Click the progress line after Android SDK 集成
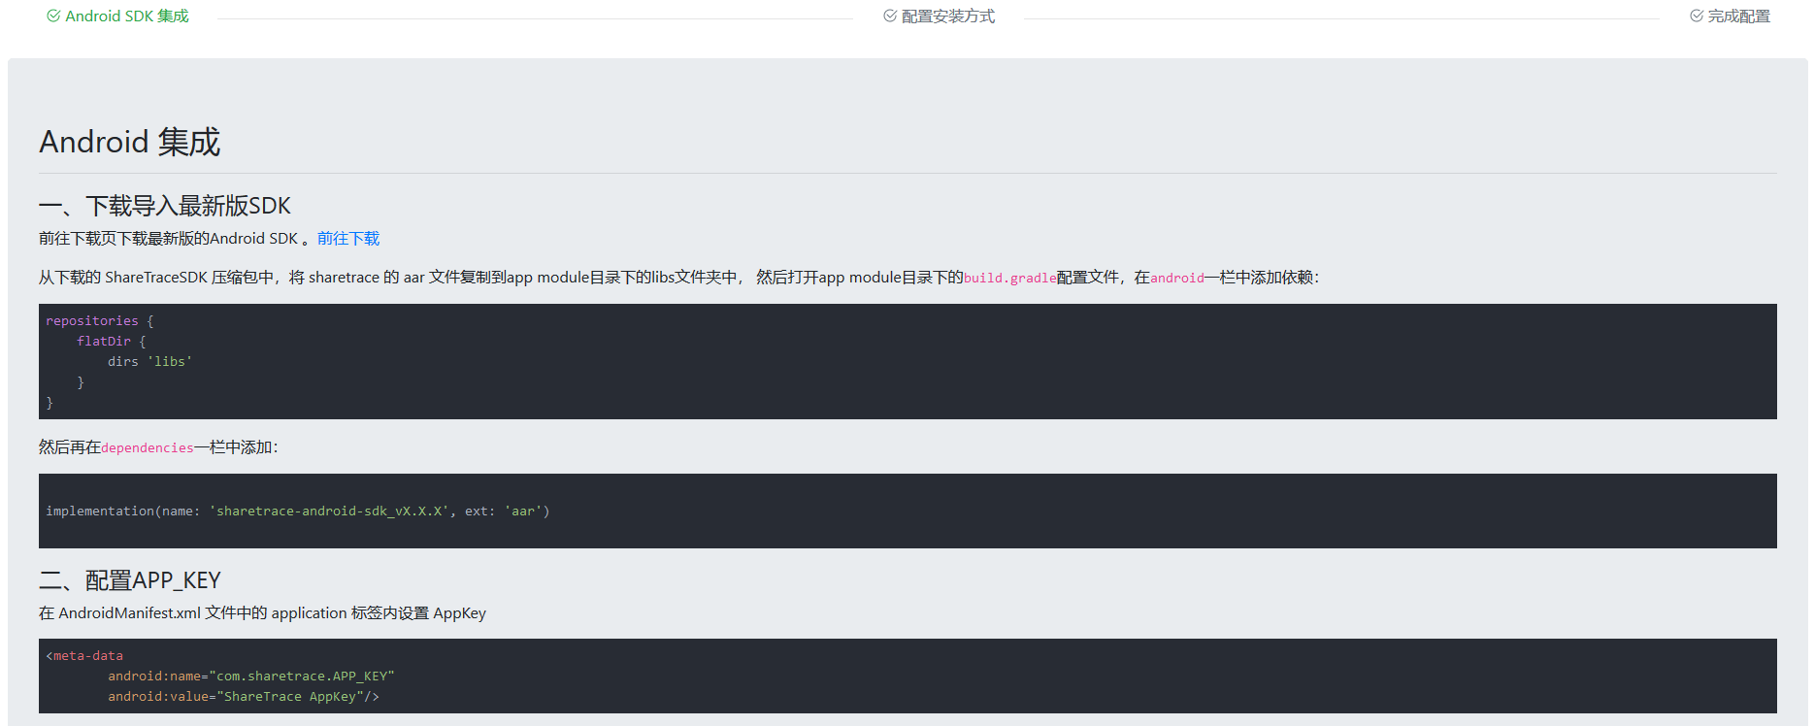 coord(534,18)
